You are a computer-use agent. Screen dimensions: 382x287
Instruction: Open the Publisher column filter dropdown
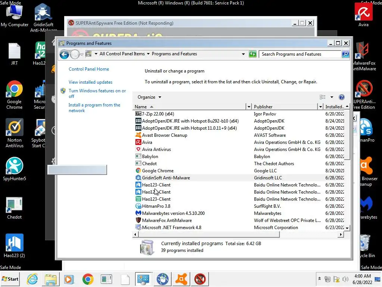point(320,107)
